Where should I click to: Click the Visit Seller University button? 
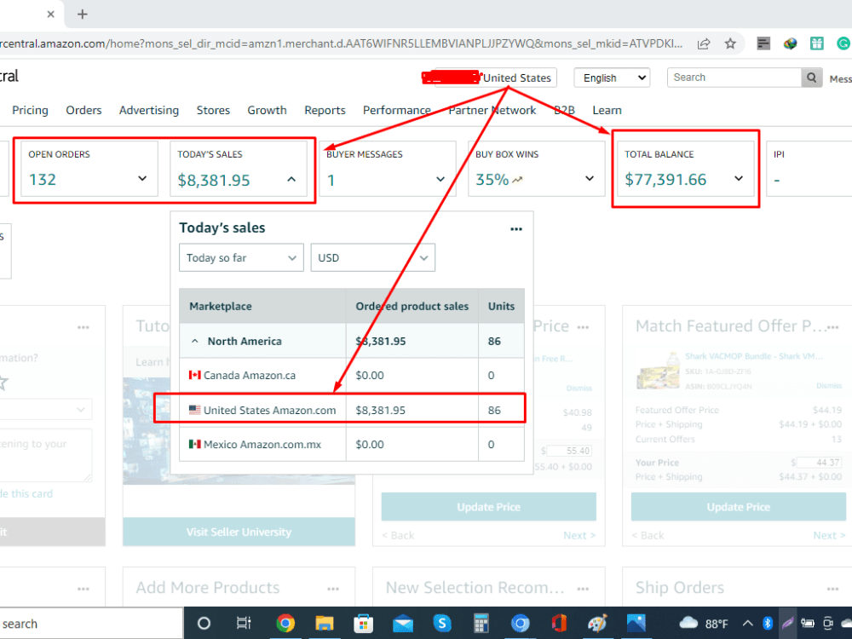239,532
